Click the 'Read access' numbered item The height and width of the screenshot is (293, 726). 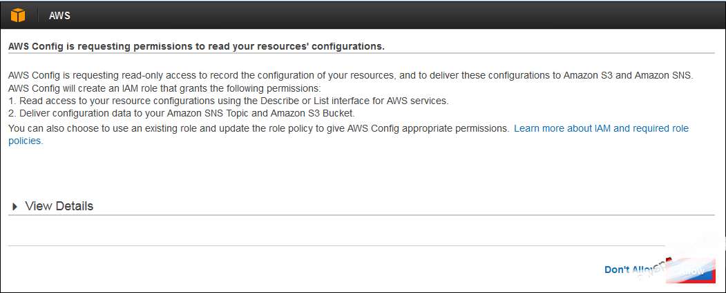228,101
